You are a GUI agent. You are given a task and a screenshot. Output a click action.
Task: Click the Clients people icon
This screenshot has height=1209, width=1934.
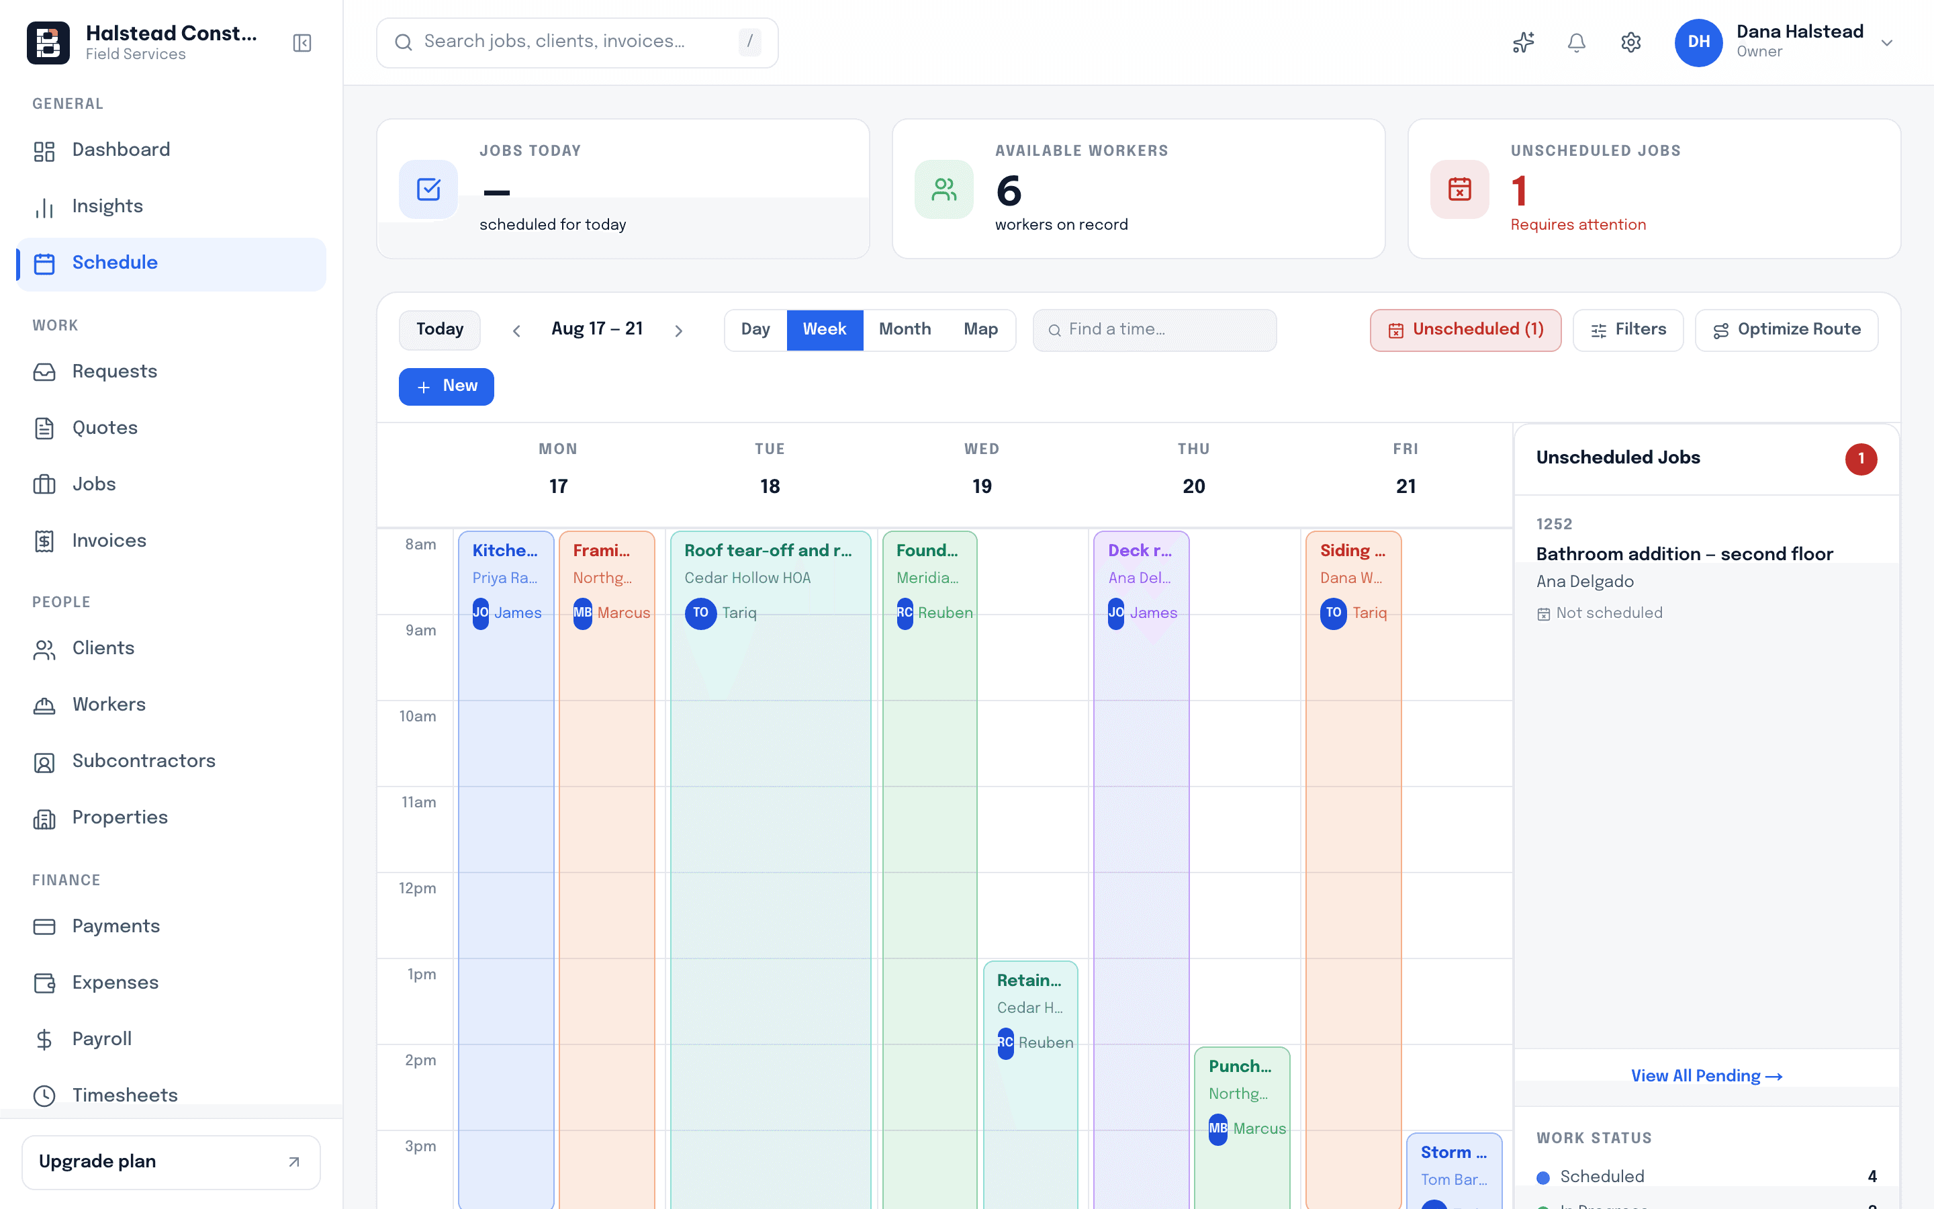(x=44, y=650)
